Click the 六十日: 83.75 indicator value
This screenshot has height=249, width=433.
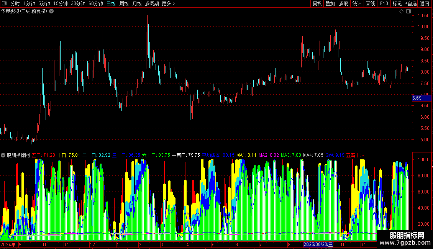point(156,155)
